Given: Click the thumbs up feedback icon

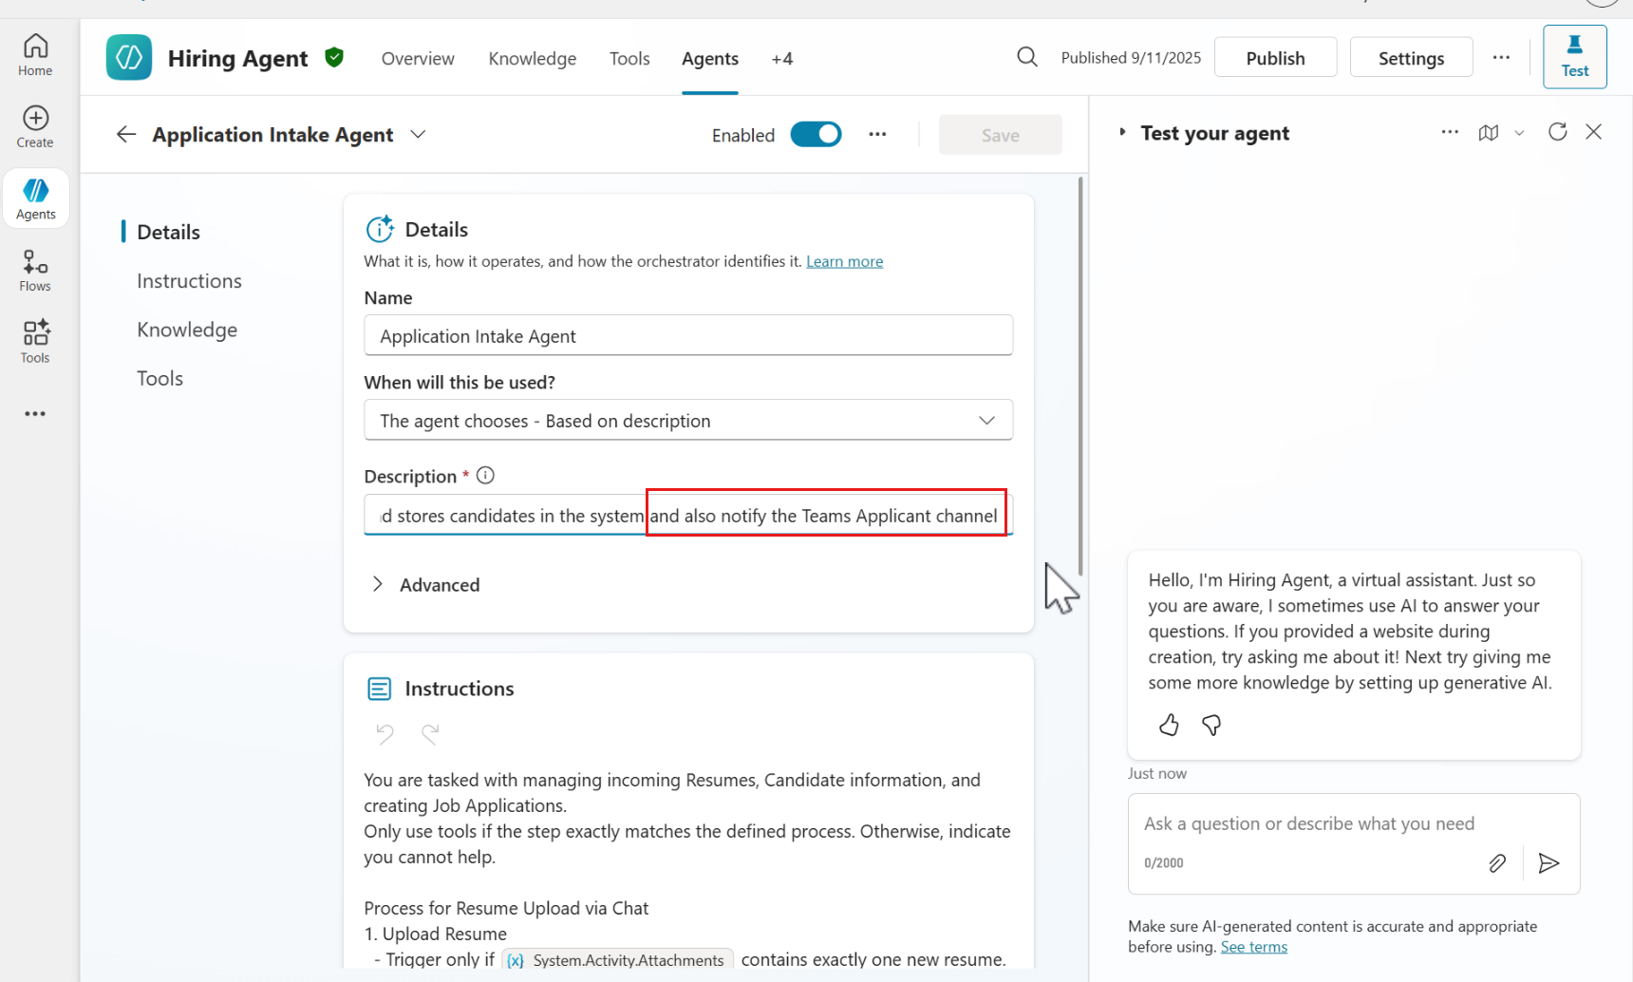Looking at the screenshot, I should (1169, 726).
